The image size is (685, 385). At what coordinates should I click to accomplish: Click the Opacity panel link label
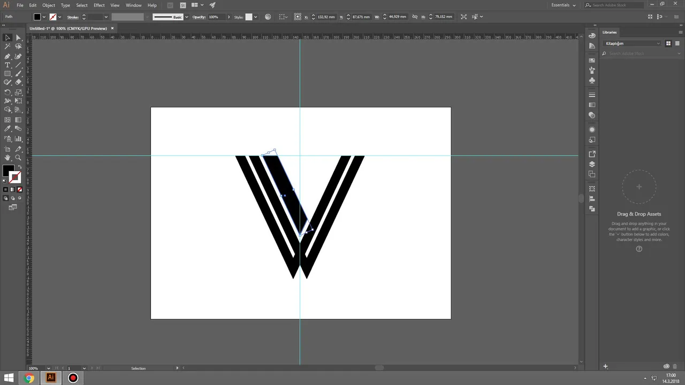pos(199,17)
